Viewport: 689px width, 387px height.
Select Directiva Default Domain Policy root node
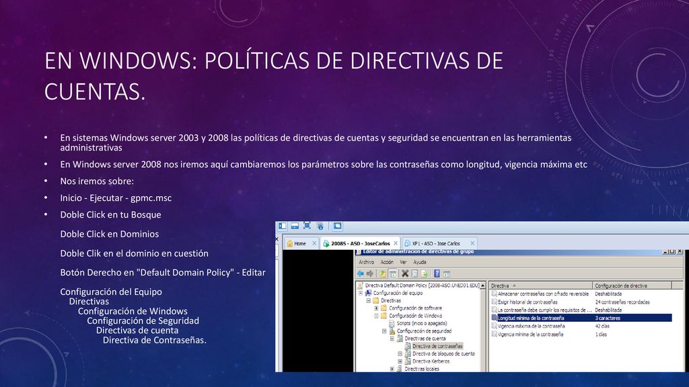423,285
